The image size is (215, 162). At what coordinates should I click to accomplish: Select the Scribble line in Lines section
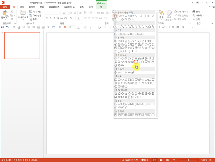pyautogui.click(x=153, y=27)
